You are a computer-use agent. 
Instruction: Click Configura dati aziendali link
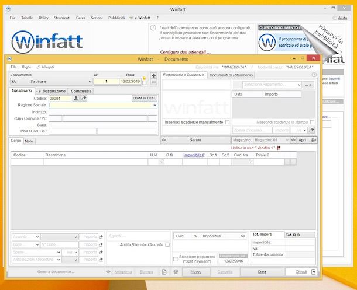point(185,52)
